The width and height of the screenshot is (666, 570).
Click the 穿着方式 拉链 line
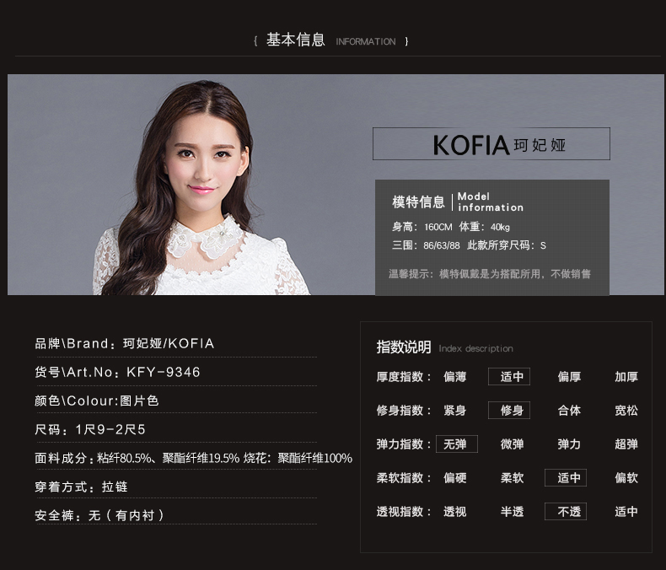click(81, 487)
